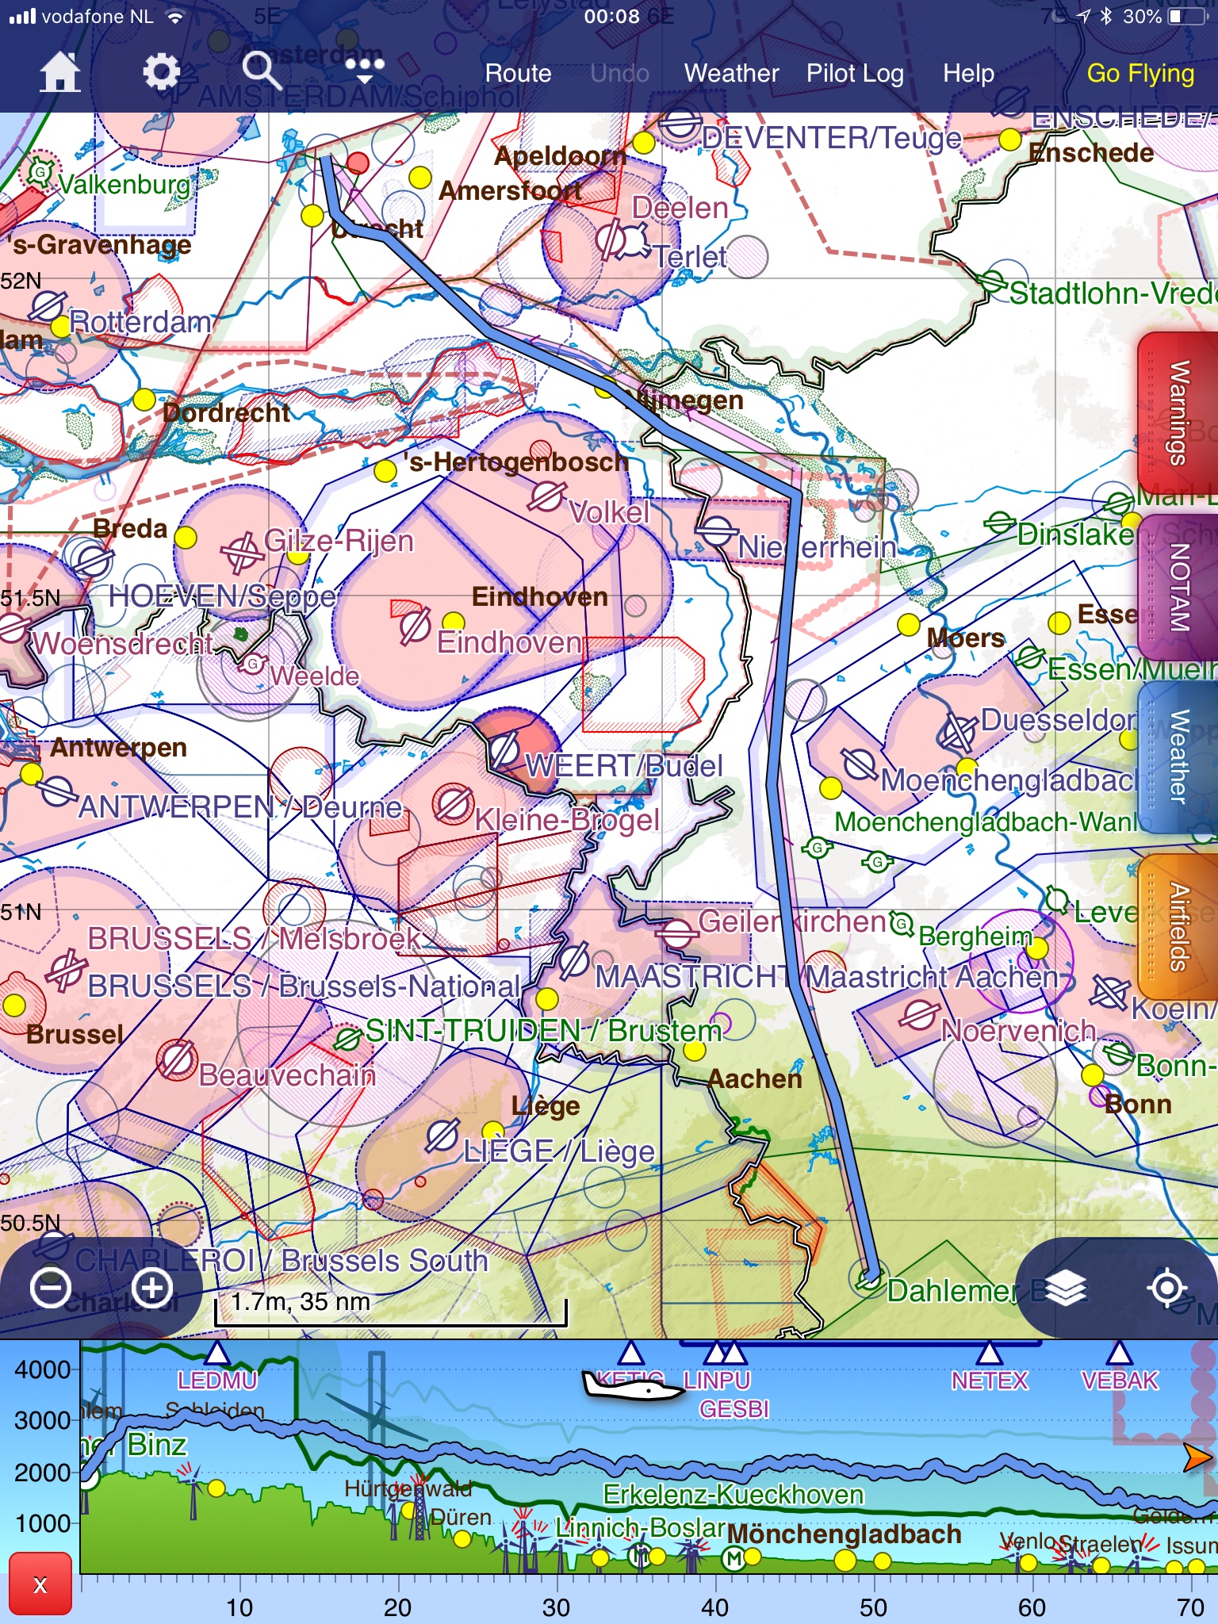Open the orange Airfields side tab
The image size is (1218, 1624).
pos(1178,926)
